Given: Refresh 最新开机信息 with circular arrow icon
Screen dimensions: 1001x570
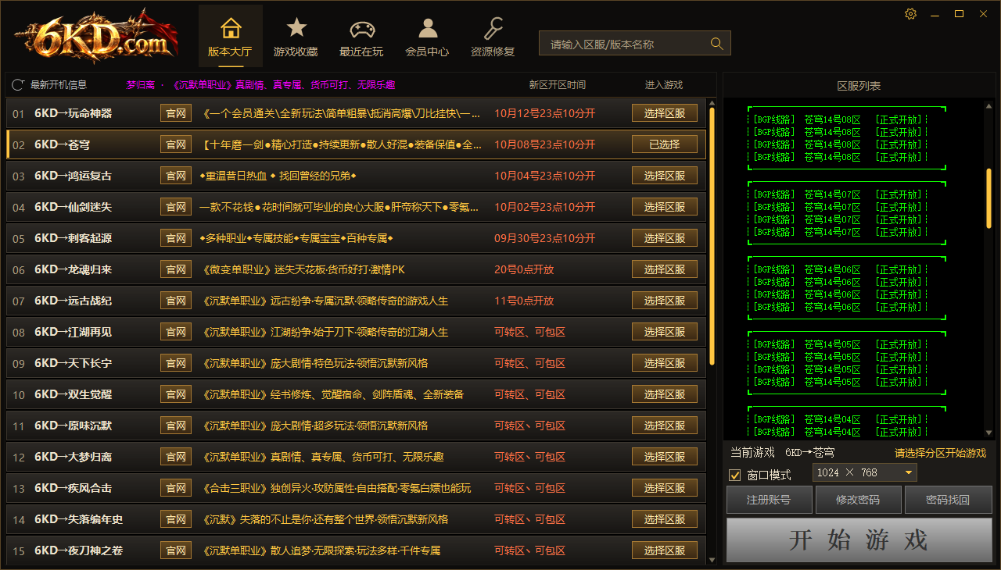Looking at the screenshot, I should pyautogui.click(x=17, y=84).
